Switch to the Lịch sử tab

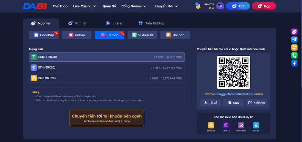(114, 23)
